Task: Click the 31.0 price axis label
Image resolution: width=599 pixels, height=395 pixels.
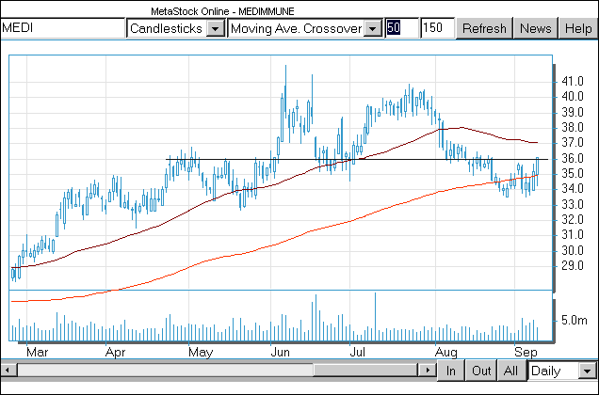Action: click(x=573, y=235)
